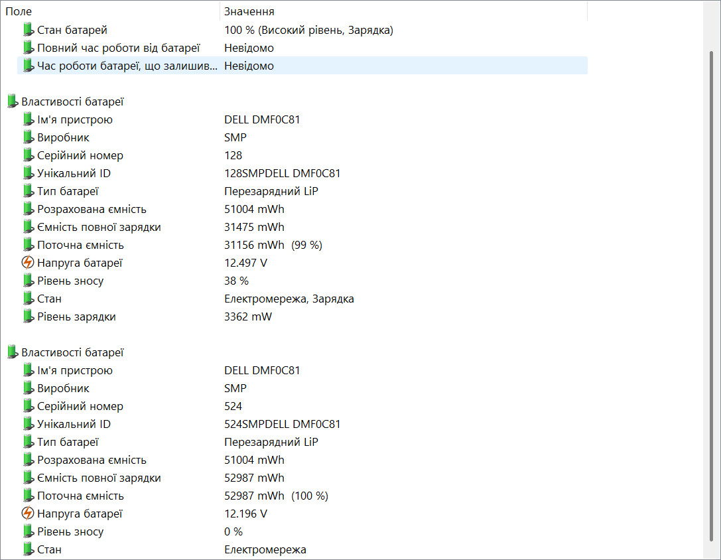Select Тип батареї row in first battery section
This screenshot has height=560, width=721.
(302, 191)
